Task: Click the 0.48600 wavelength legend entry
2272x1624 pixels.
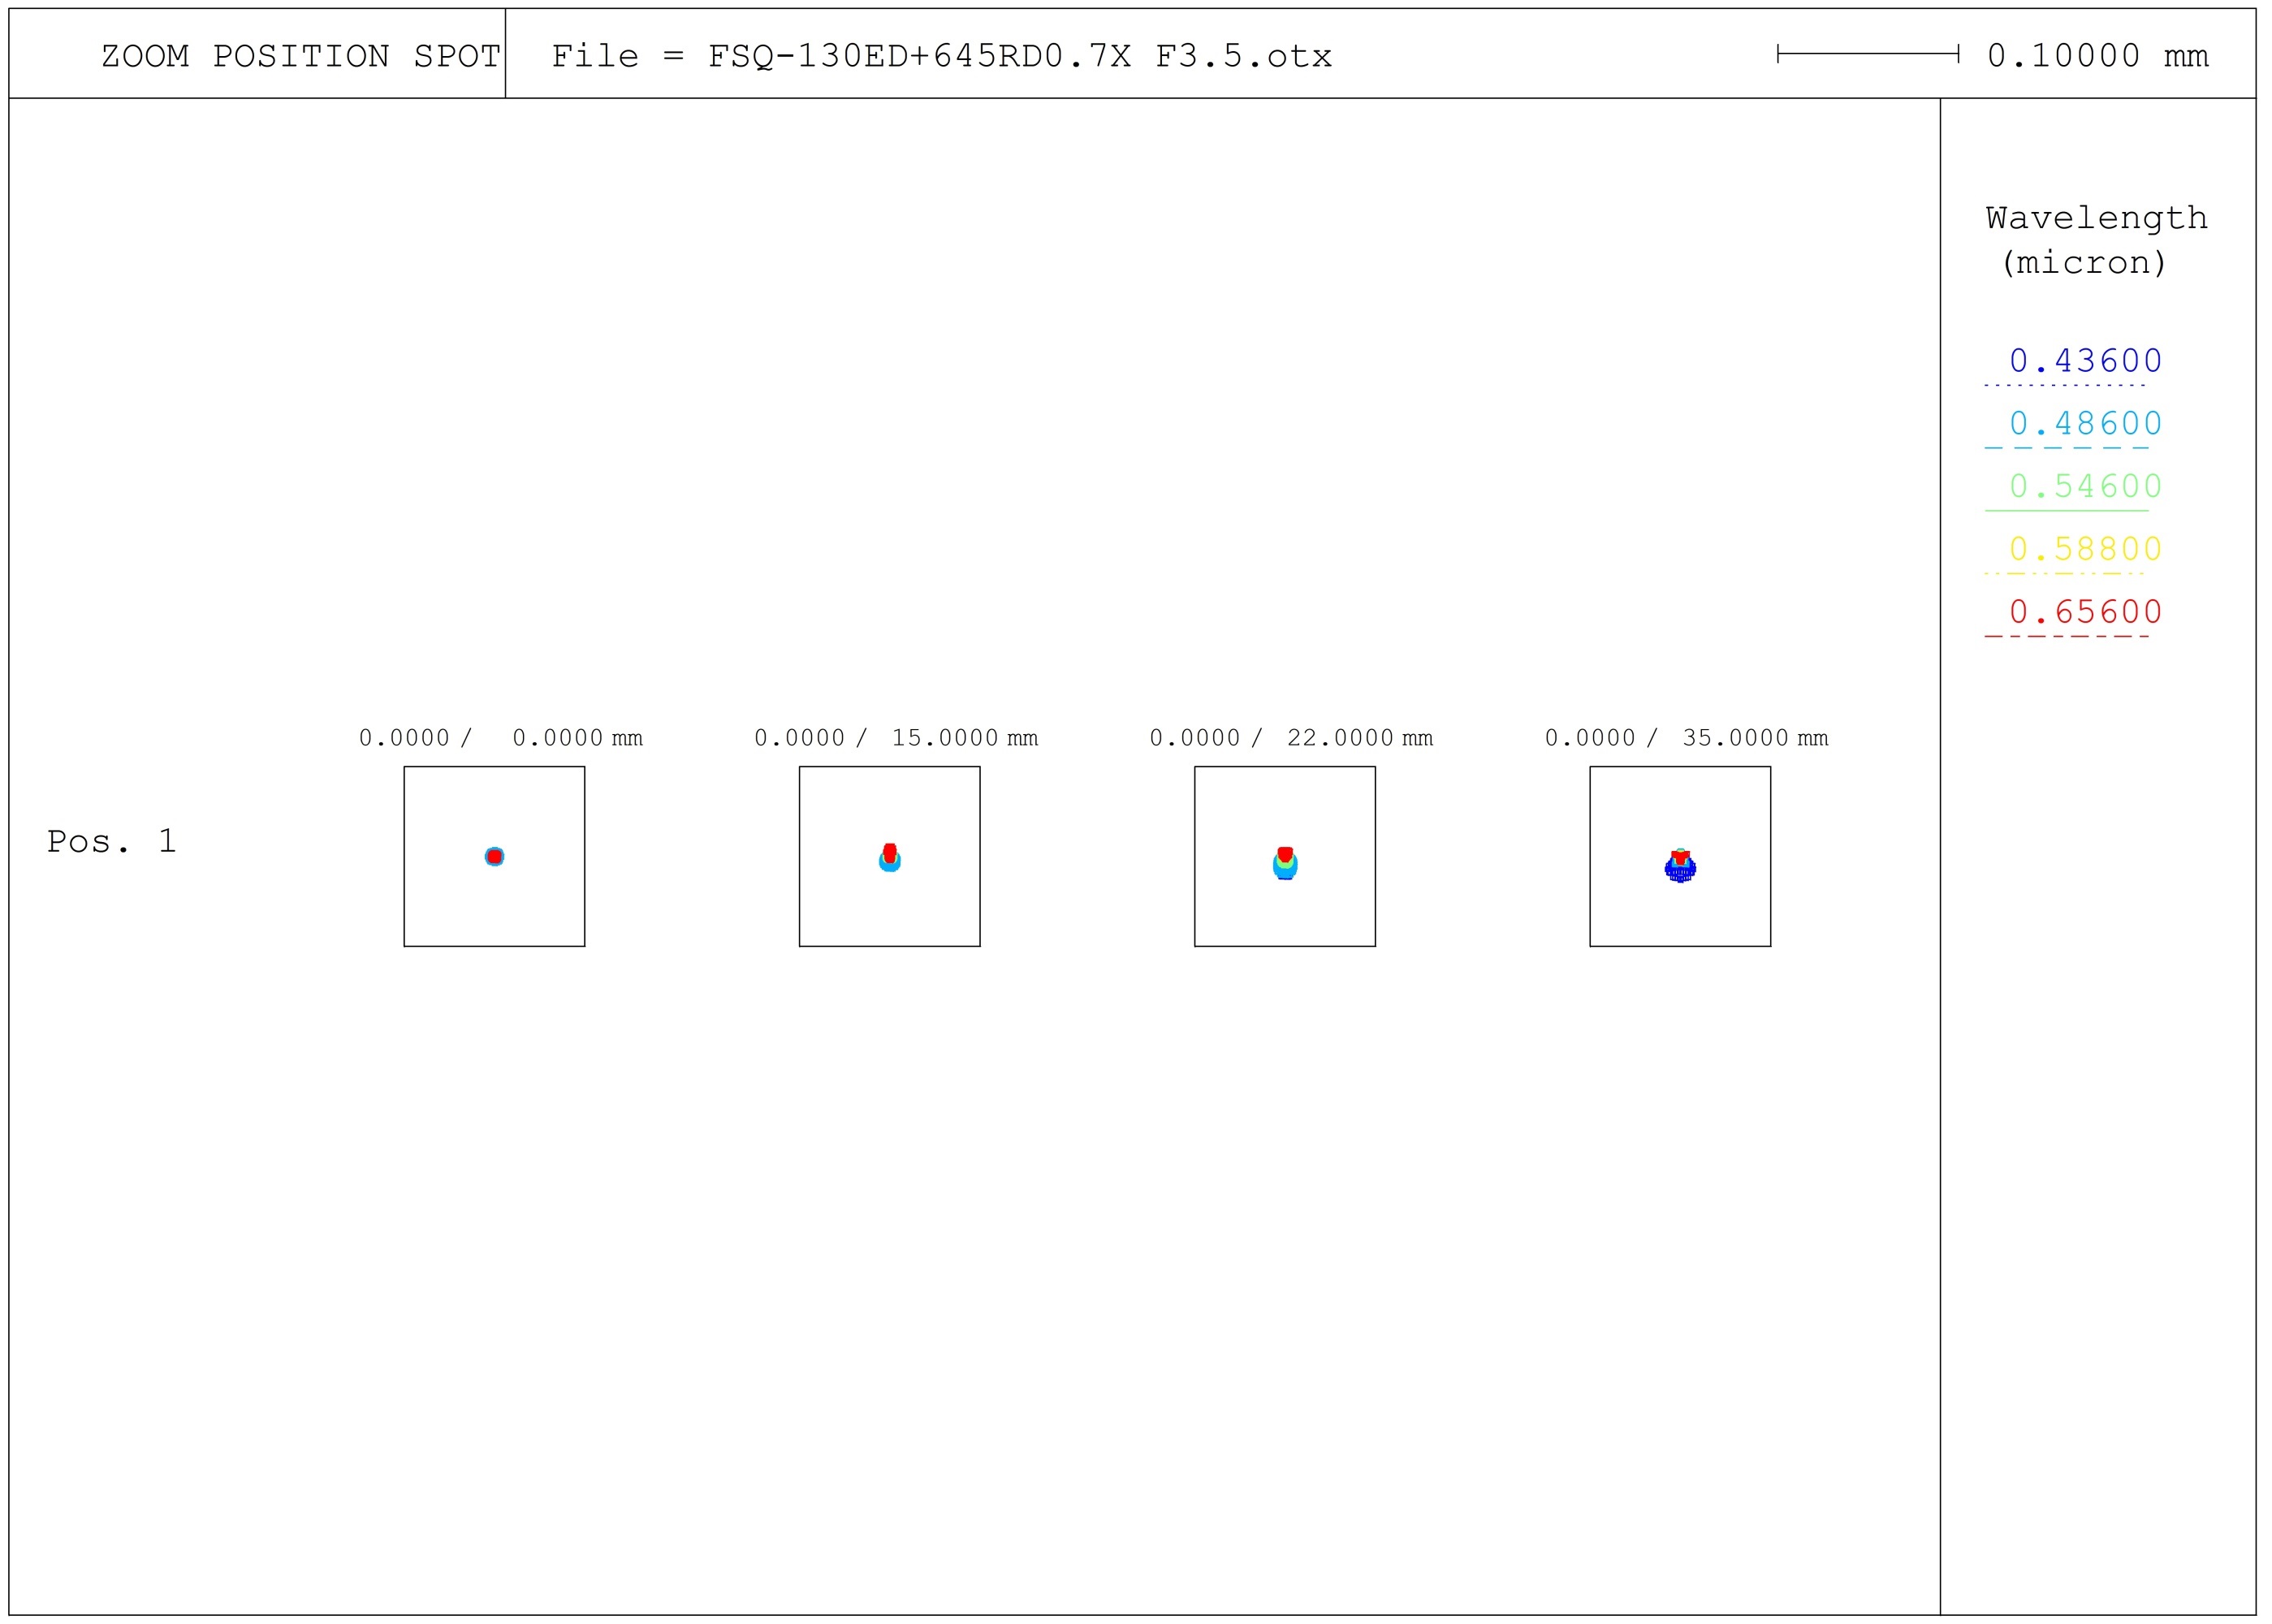Action: click(x=2085, y=424)
